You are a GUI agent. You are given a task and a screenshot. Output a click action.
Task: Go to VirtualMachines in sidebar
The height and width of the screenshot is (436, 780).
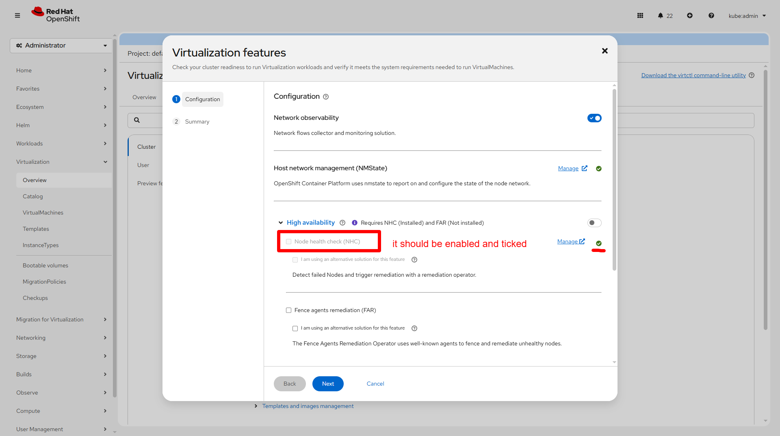click(x=43, y=213)
